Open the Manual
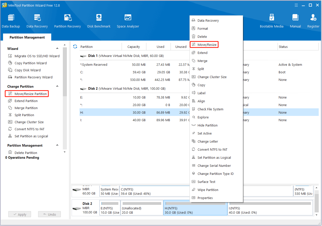 click(x=295, y=21)
